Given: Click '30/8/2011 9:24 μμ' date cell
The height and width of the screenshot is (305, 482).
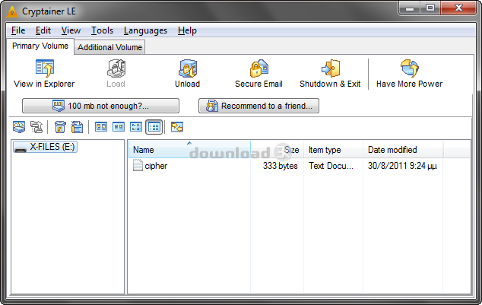Looking at the screenshot, I should pos(402,166).
